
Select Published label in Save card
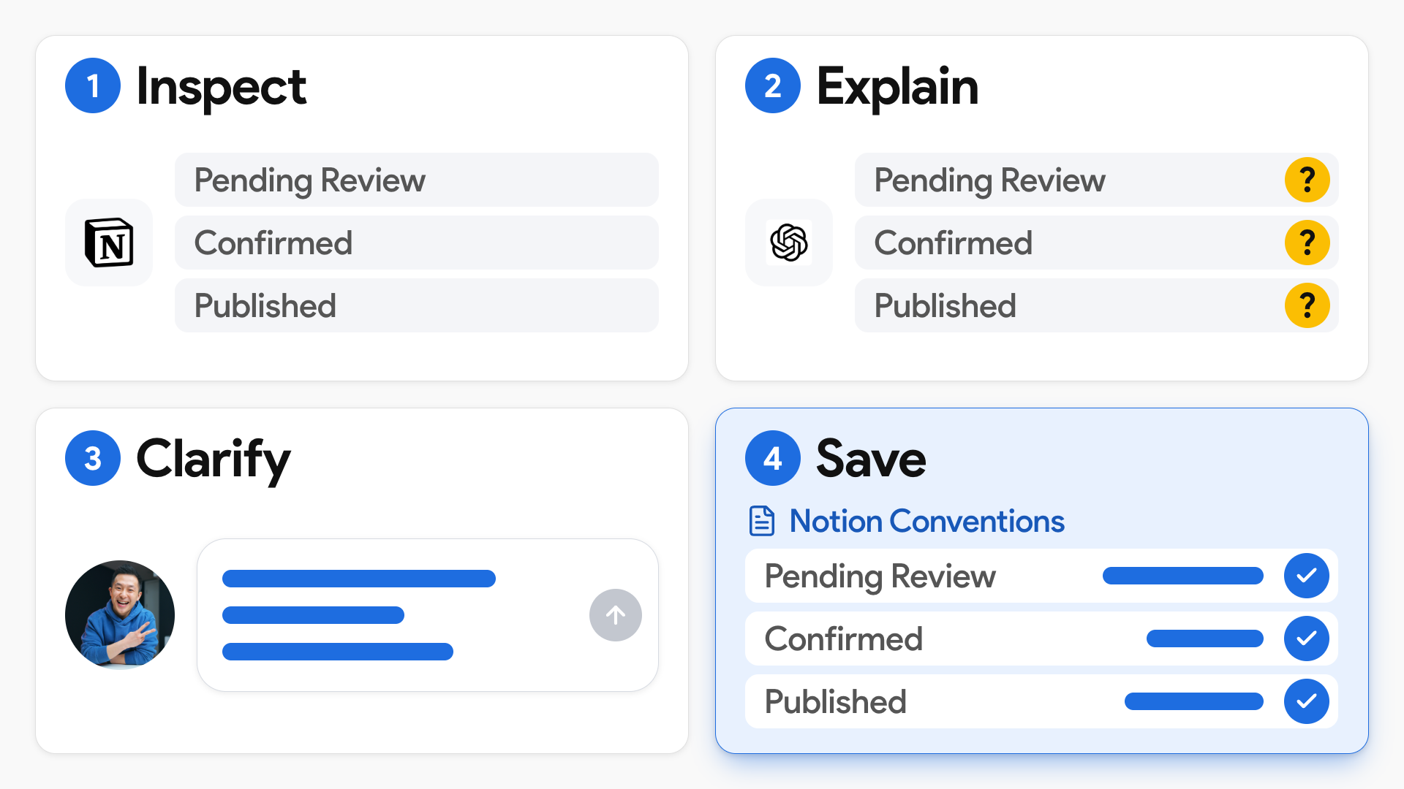835,702
